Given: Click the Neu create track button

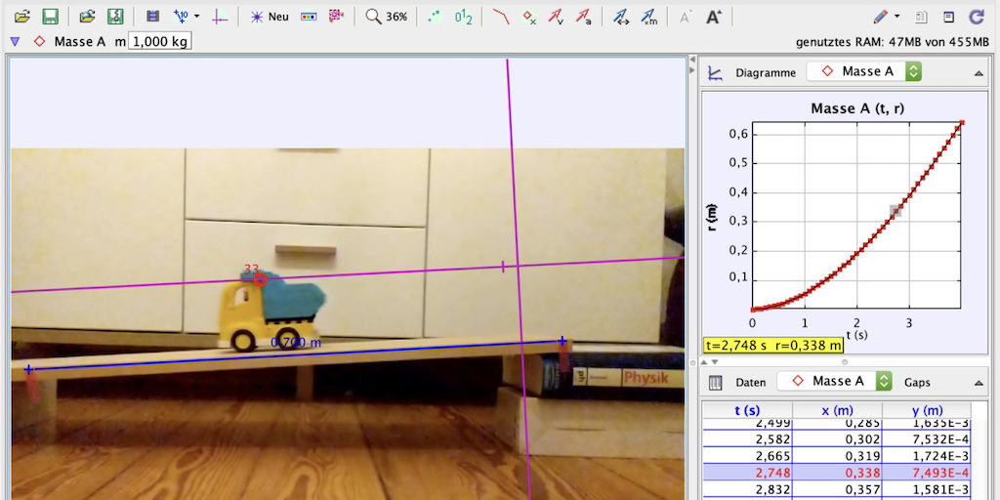Looking at the screenshot, I should tap(270, 17).
